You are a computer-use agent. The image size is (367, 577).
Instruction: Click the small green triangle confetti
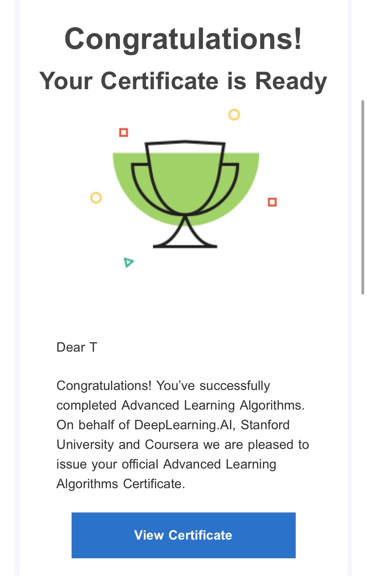tap(128, 262)
